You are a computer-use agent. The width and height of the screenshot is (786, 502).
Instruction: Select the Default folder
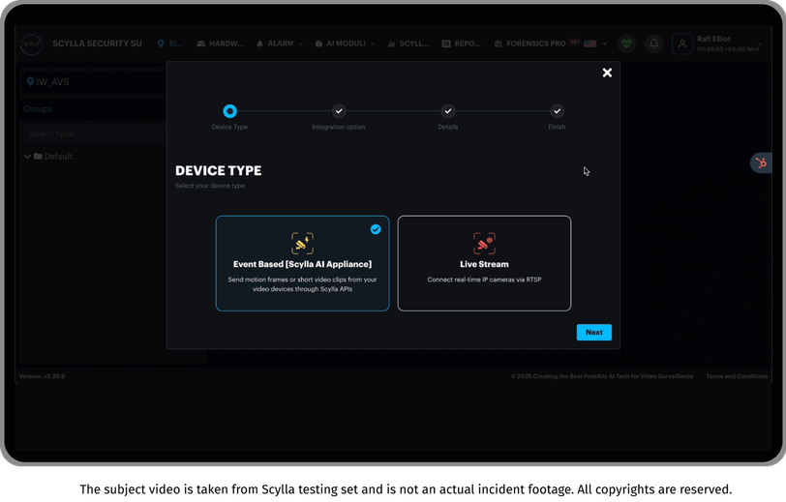click(53, 157)
